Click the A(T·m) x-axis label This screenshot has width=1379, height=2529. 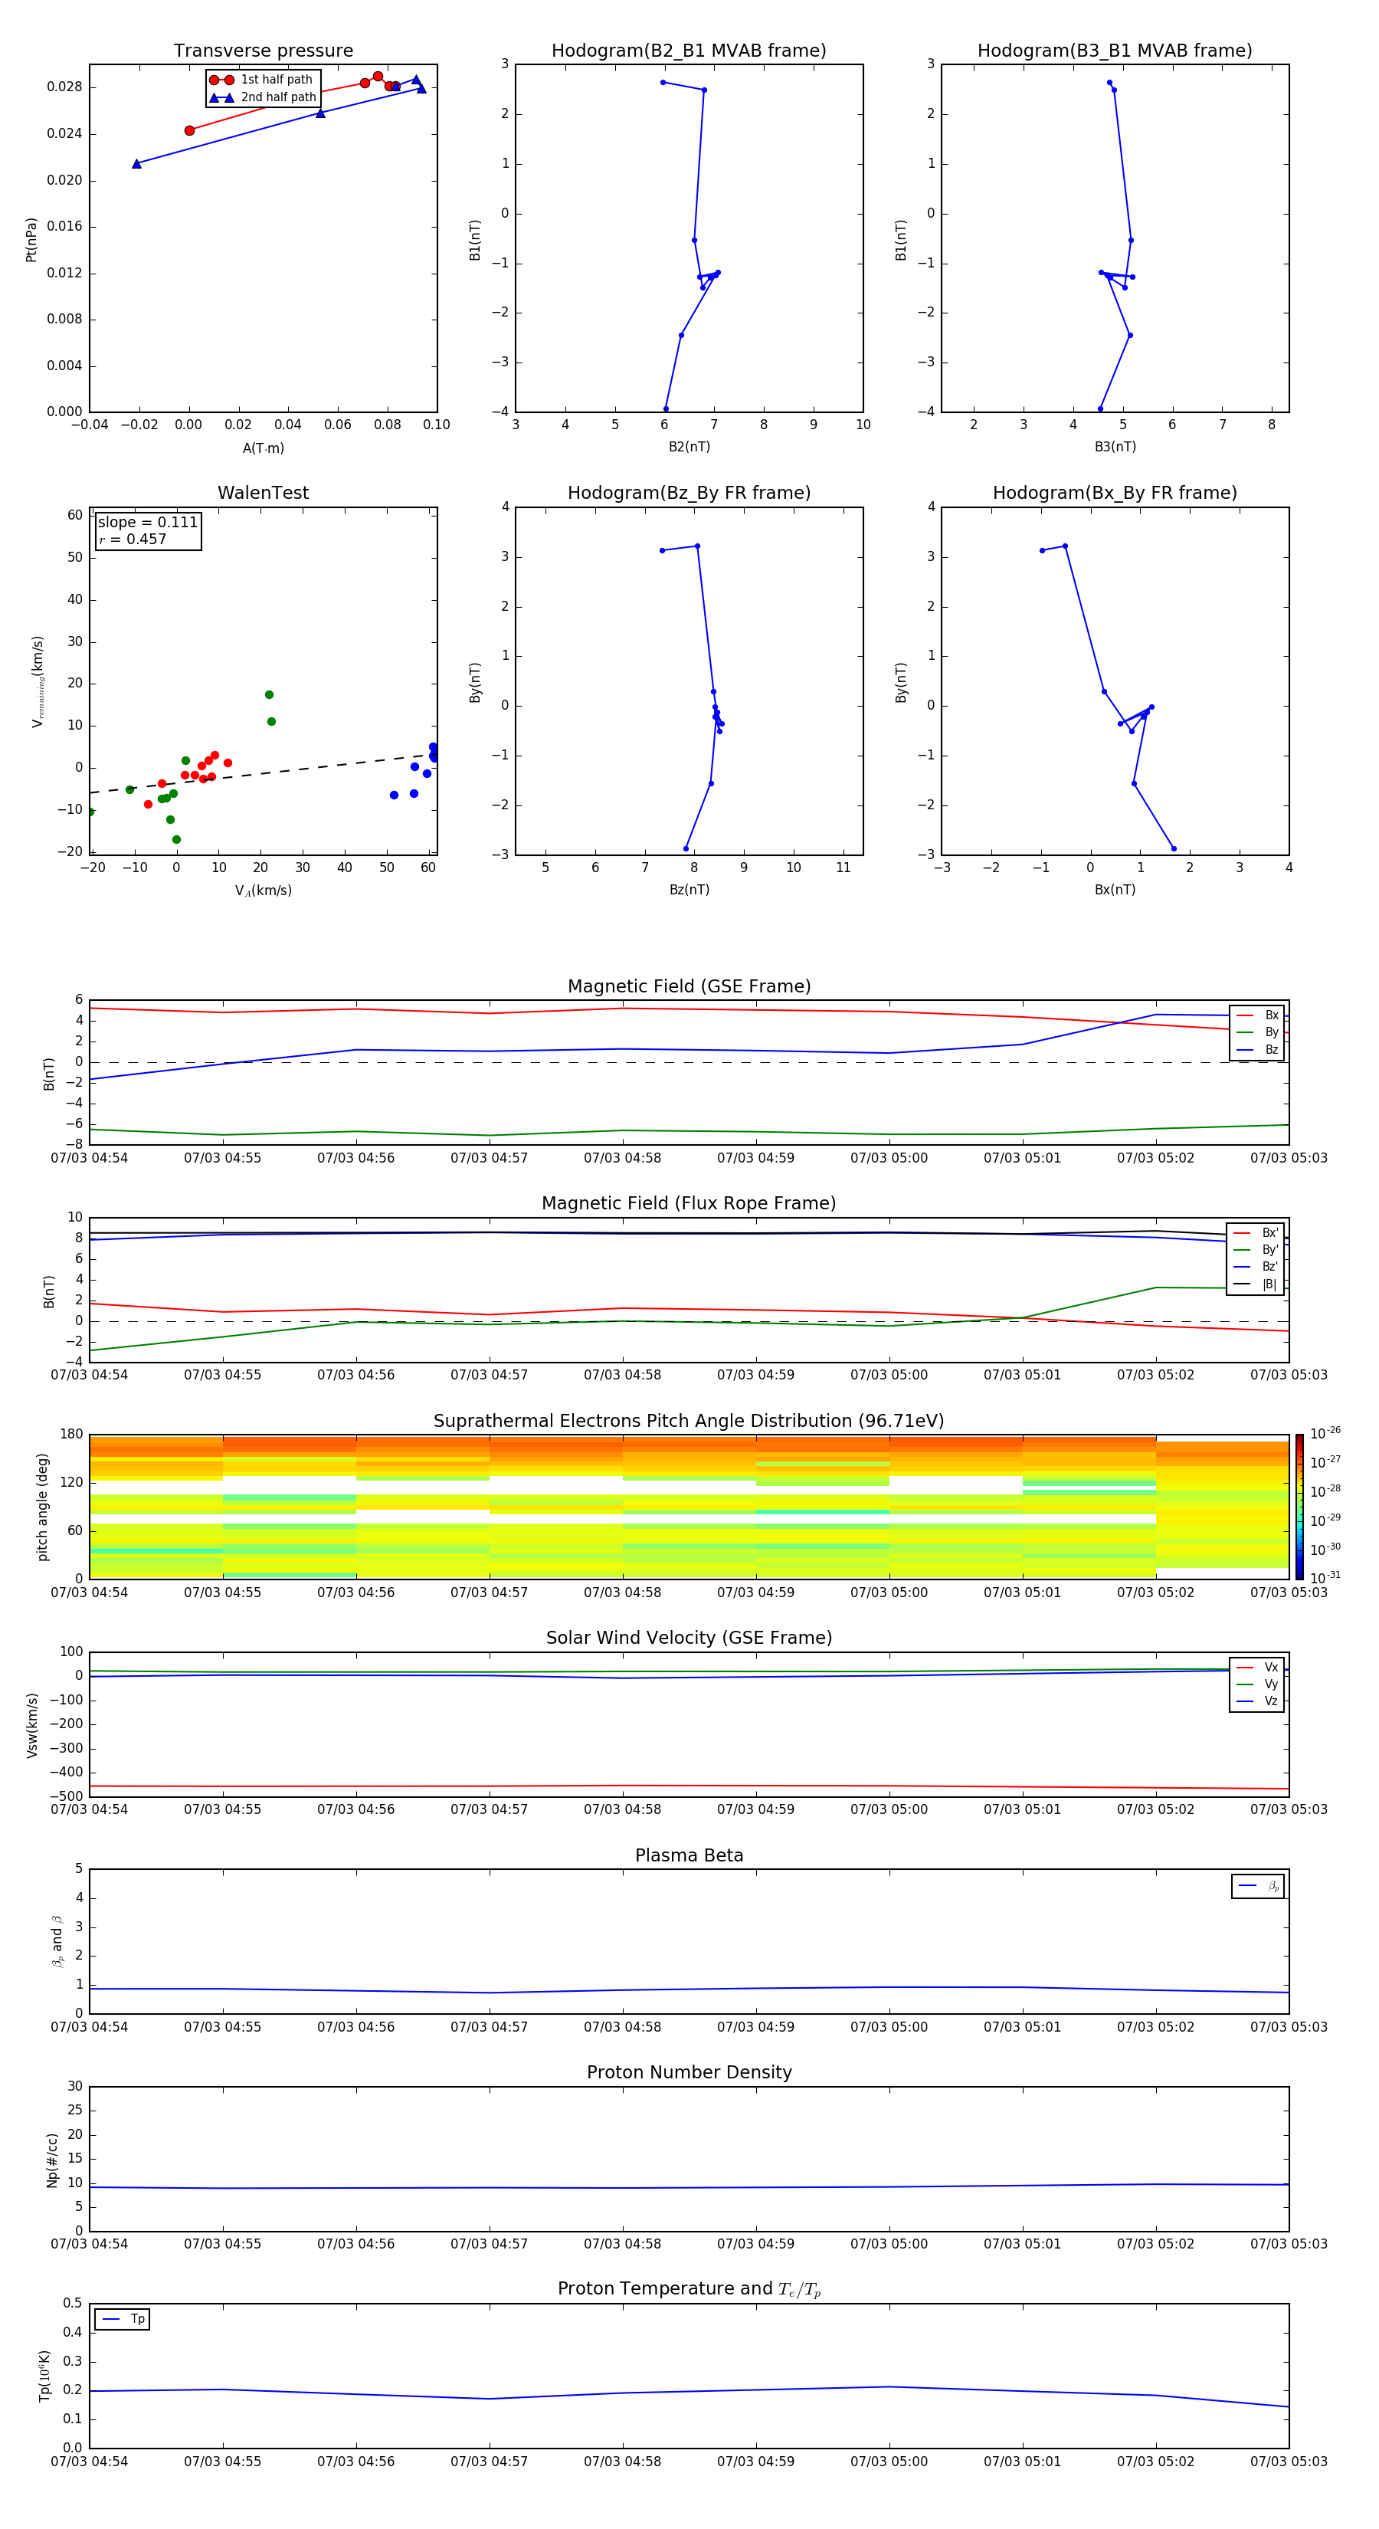[263, 448]
